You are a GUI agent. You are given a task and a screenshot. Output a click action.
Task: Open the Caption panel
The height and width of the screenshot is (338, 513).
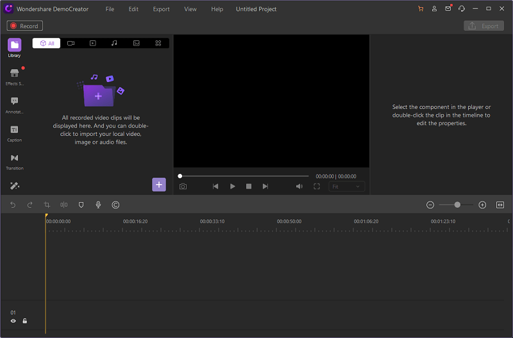[x=14, y=133]
